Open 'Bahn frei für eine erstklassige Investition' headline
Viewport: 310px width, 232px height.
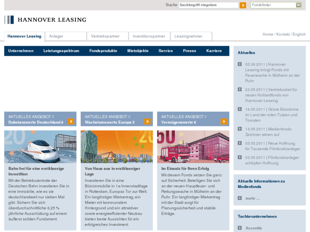[36, 172]
